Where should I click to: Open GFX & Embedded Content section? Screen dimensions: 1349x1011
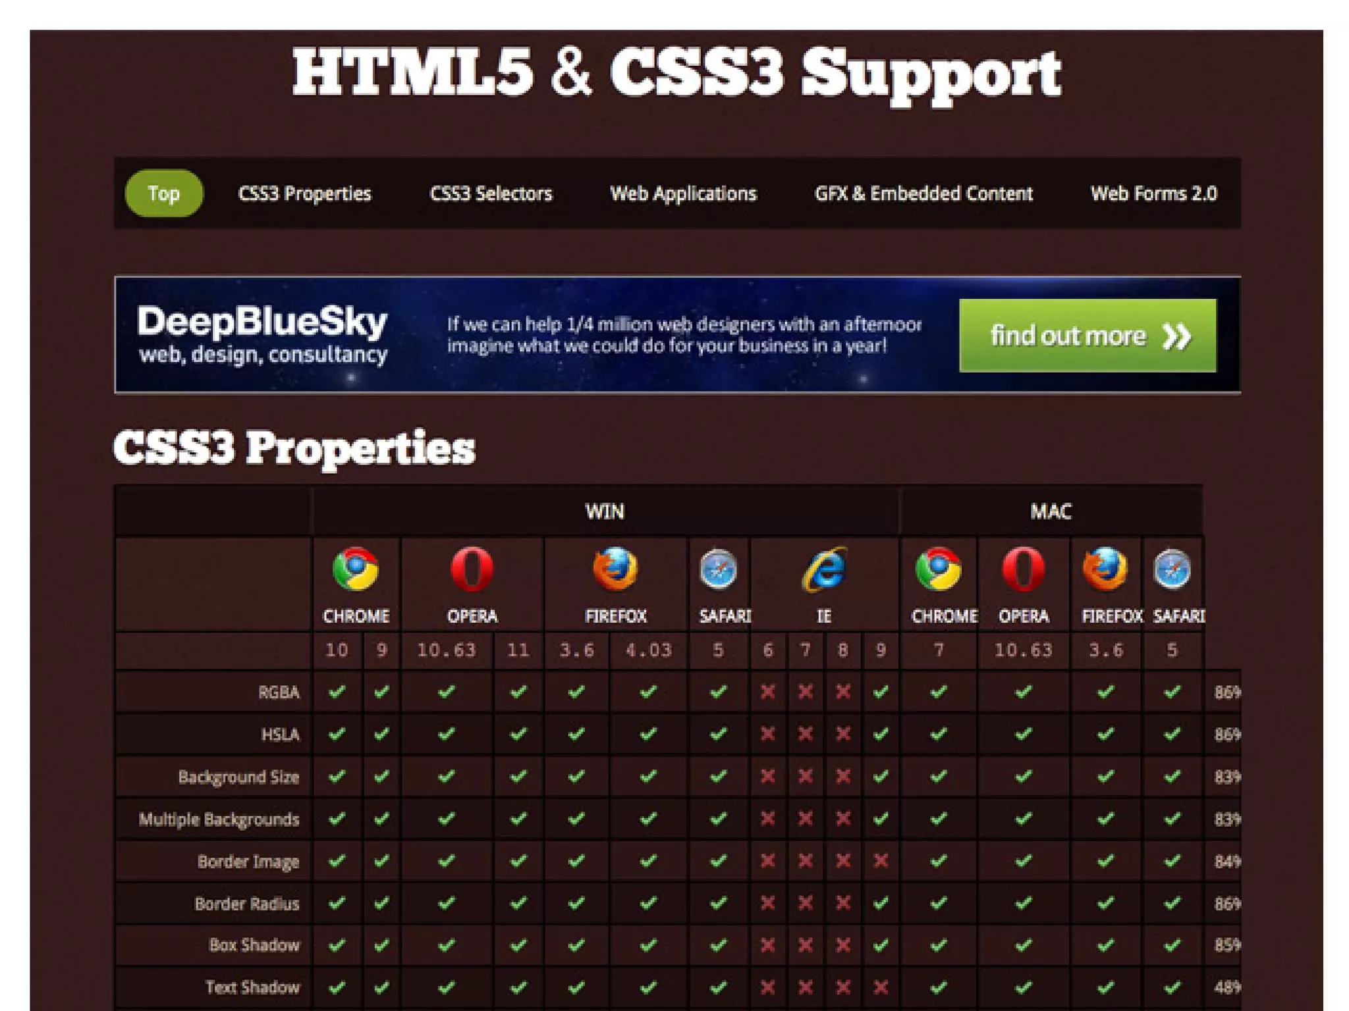click(x=923, y=194)
